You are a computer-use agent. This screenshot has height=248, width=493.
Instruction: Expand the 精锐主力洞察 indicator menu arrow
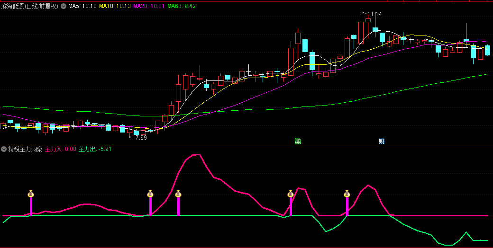tap(4, 149)
